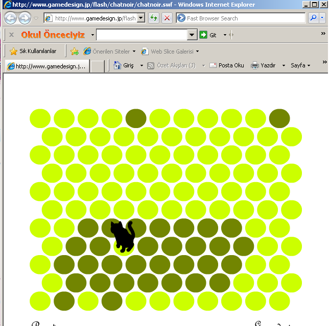Open the Sayfa page menu
Viewport: 329px width, 326px height.
[x=300, y=65]
